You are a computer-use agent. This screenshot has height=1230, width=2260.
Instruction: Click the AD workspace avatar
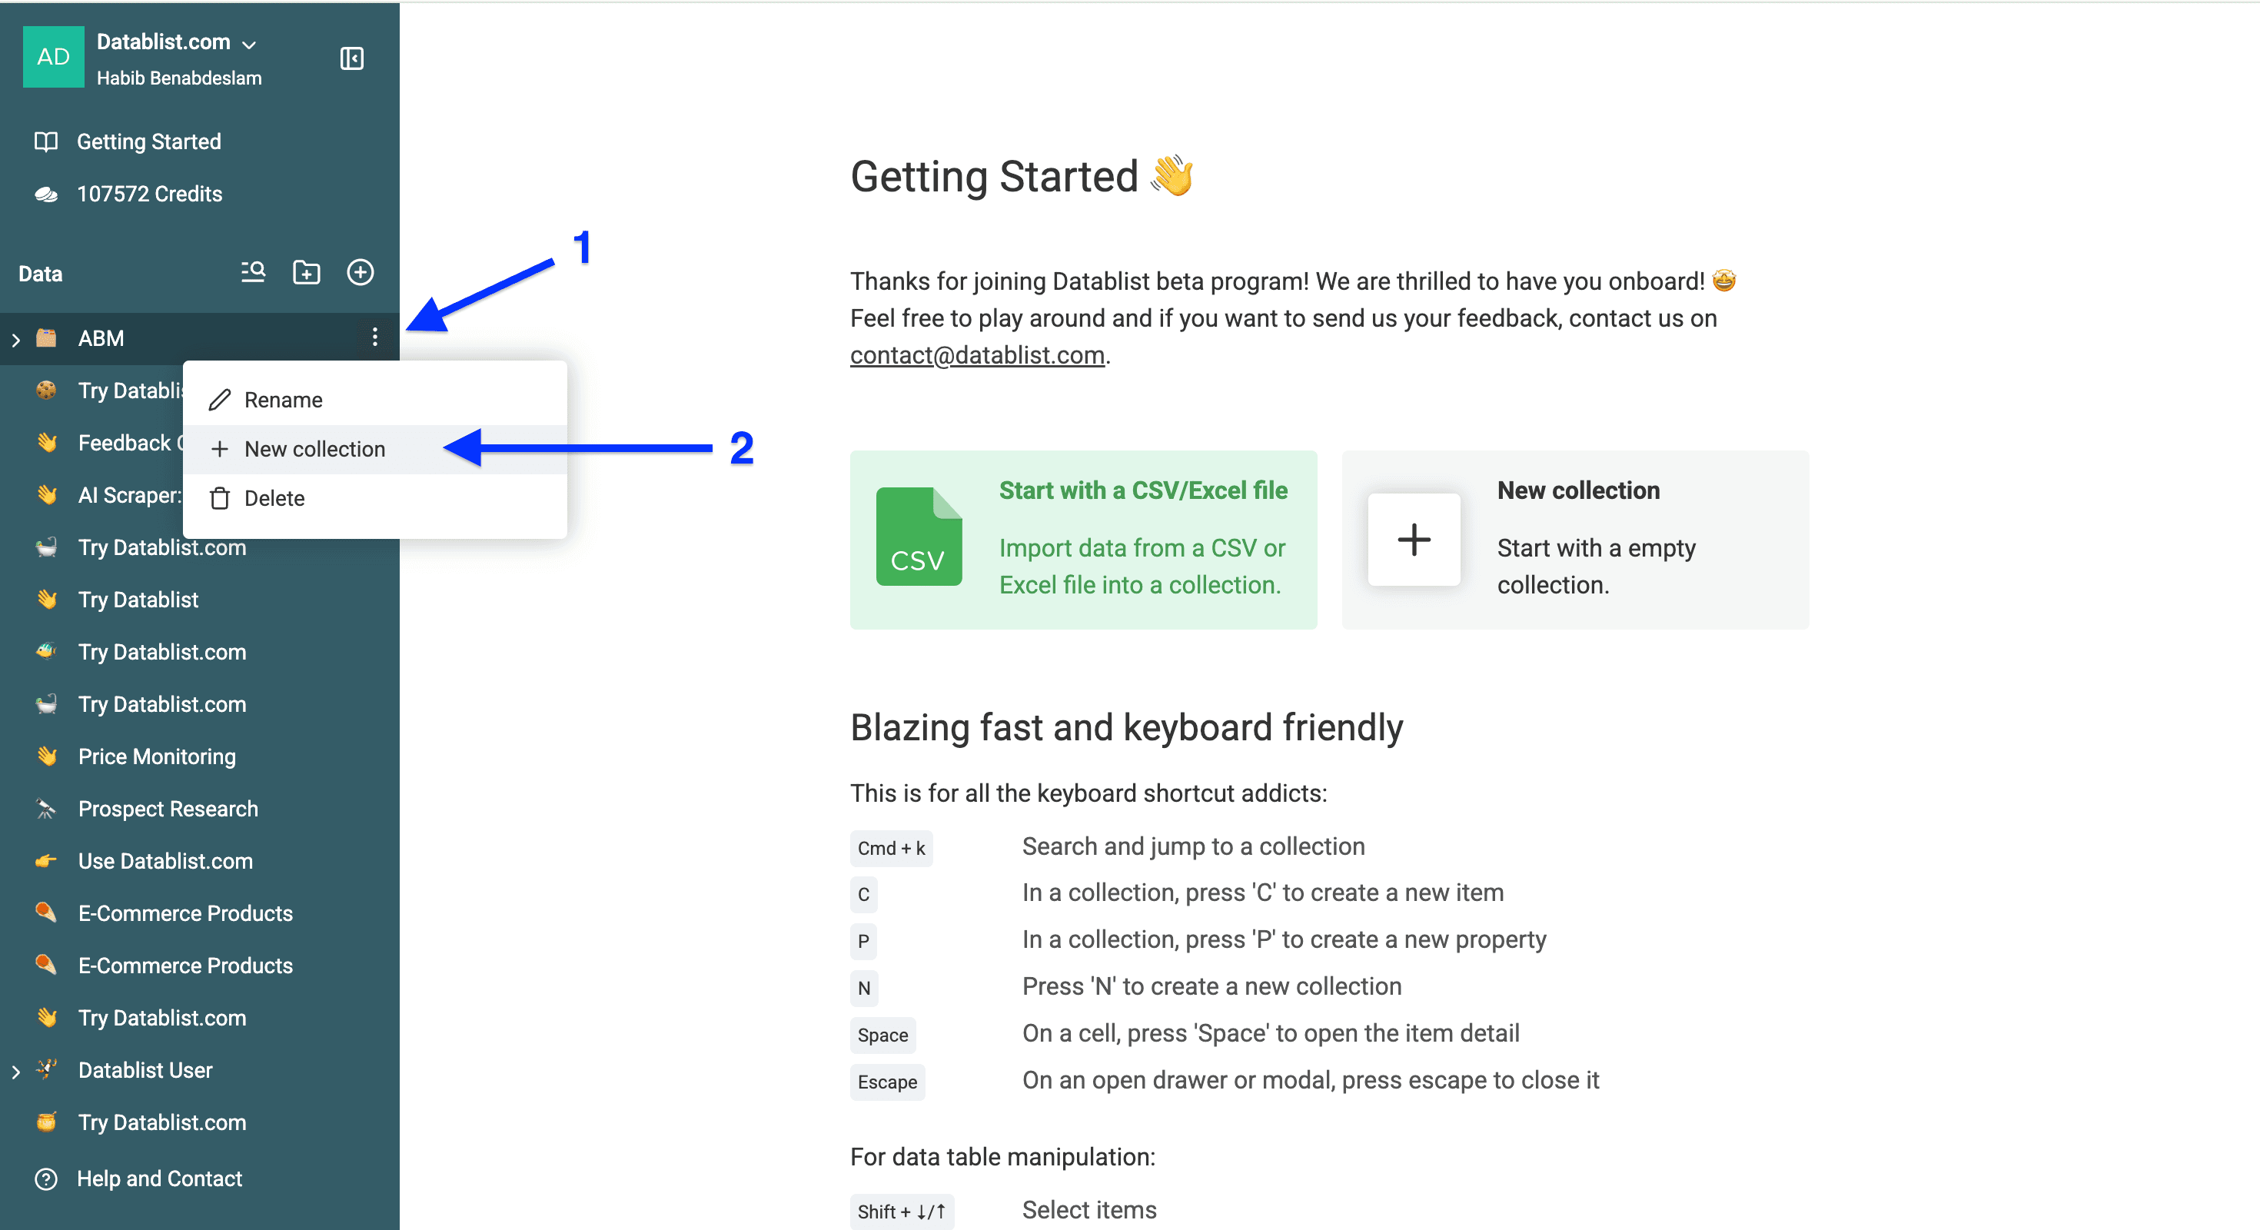(x=52, y=56)
